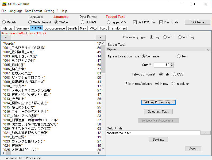212x160 pixels.
Task: Choose the JUMAN analyzer option
Action: point(83,22)
